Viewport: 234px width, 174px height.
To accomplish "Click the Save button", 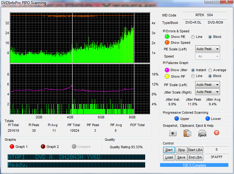I will (x=181, y=157).
